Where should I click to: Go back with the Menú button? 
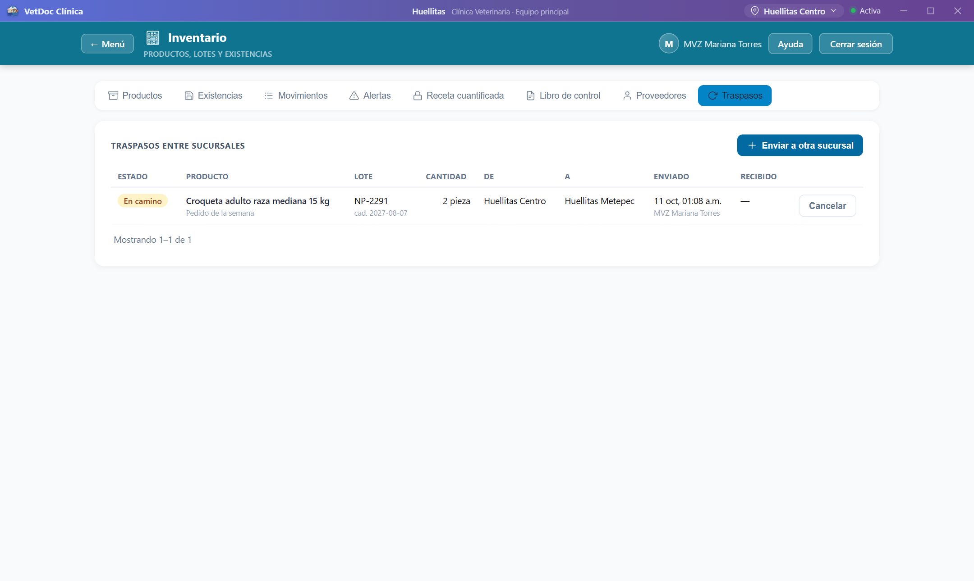click(x=107, y=44)
